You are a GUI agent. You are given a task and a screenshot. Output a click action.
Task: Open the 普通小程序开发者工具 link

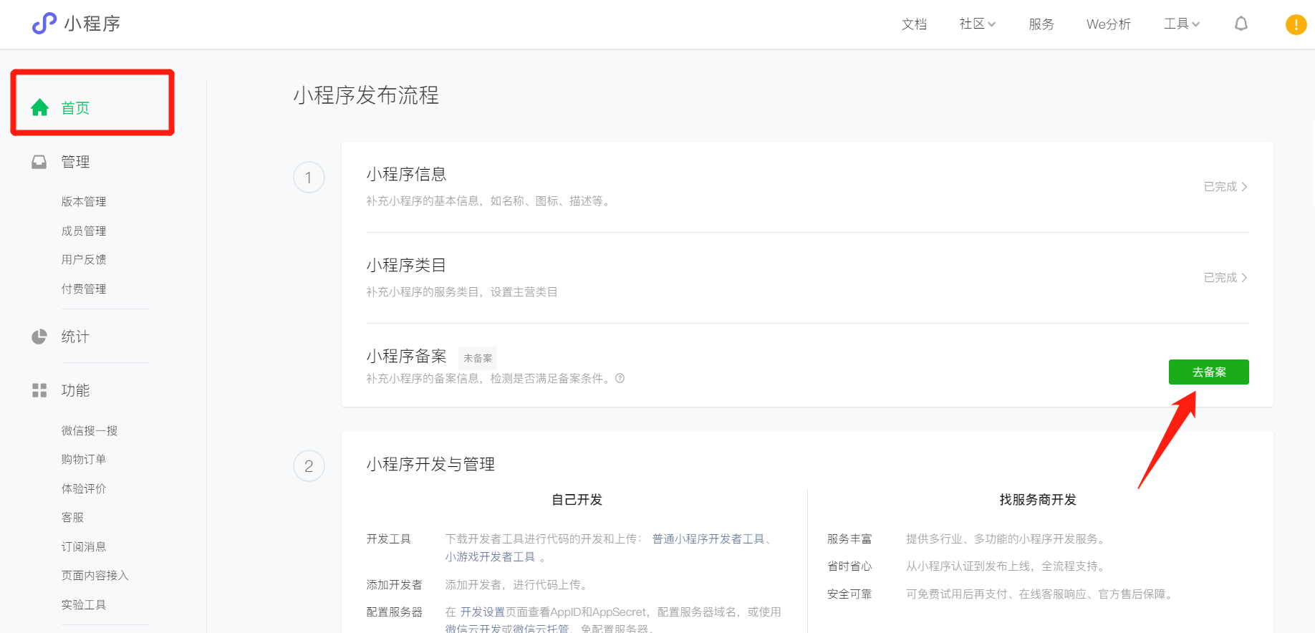(x=708, y=539)
